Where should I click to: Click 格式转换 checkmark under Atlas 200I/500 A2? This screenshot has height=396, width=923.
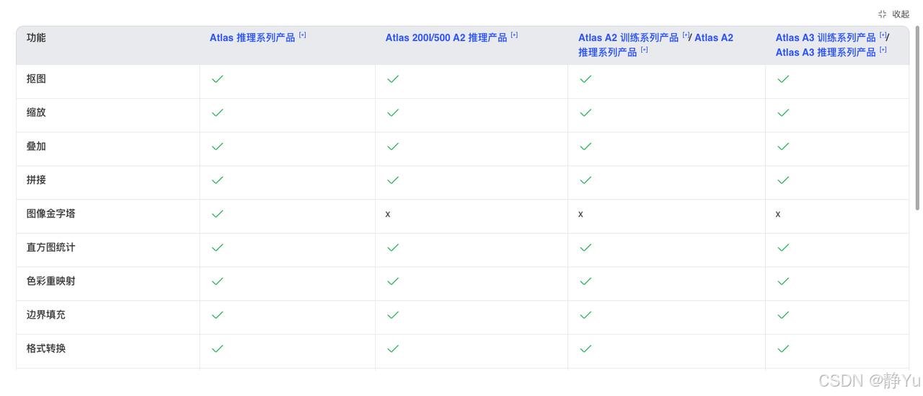click(393, 348)
